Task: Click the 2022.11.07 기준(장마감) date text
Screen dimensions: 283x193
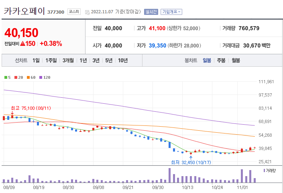Action: [116, 12]
